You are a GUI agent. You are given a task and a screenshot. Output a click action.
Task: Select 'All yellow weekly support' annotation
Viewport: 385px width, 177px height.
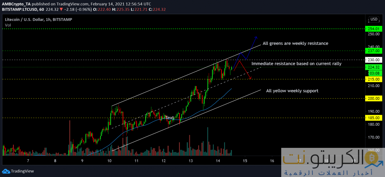click(292, 91)
